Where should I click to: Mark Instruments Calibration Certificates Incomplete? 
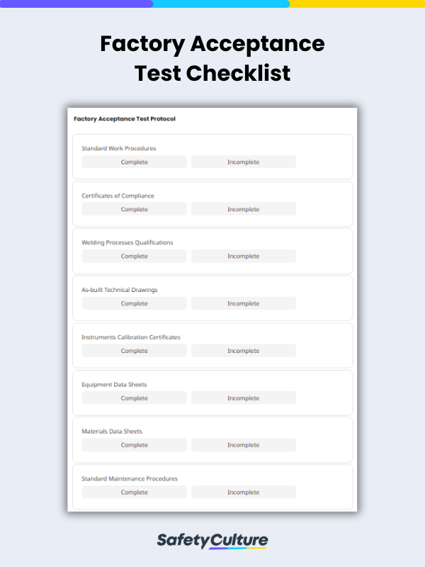pyautogui.click(x=243, y=350)
